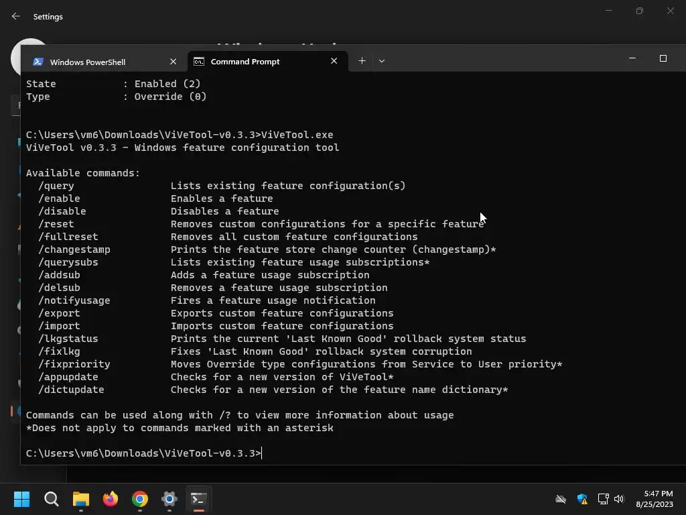Click the ViVeTool v0.3.3 title line
686x515 pixels.
click(182, 148)
